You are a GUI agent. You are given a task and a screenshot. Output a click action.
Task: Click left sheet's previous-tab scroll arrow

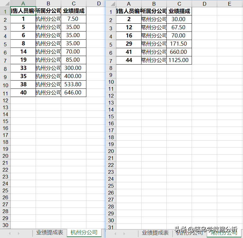tap(9, 233)
